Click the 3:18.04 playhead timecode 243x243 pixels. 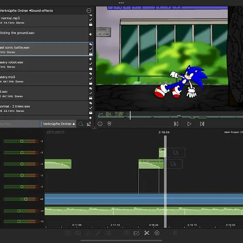click(x=164, y=132)
